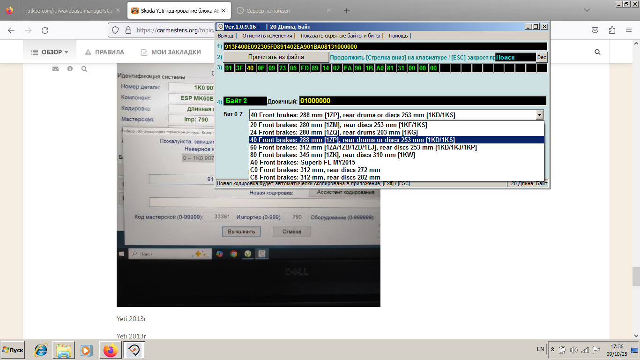The image size is (640, 360).
Task: Click the forum search magnifier icon
Action: [x=597, y=52]
